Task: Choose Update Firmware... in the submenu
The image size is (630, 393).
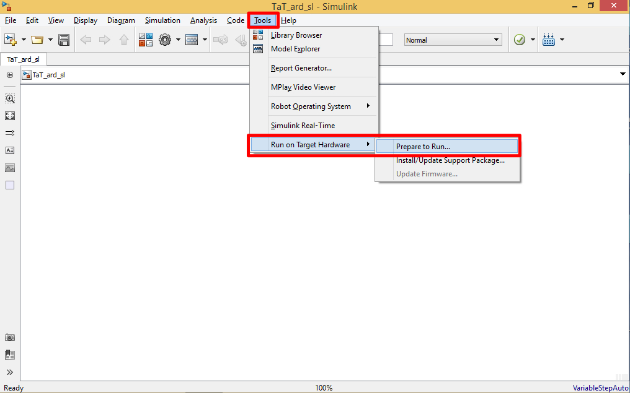Action: [x=447, y=174]
